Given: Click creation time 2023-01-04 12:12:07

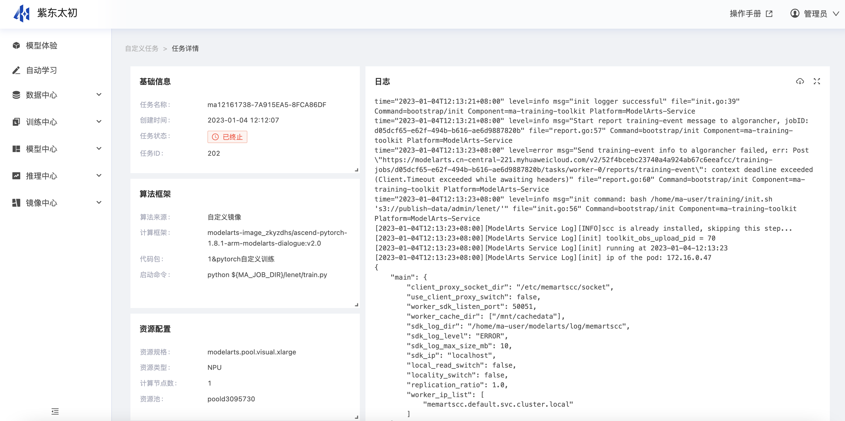Looking at the screenshot, I should [x=243, y=120].
